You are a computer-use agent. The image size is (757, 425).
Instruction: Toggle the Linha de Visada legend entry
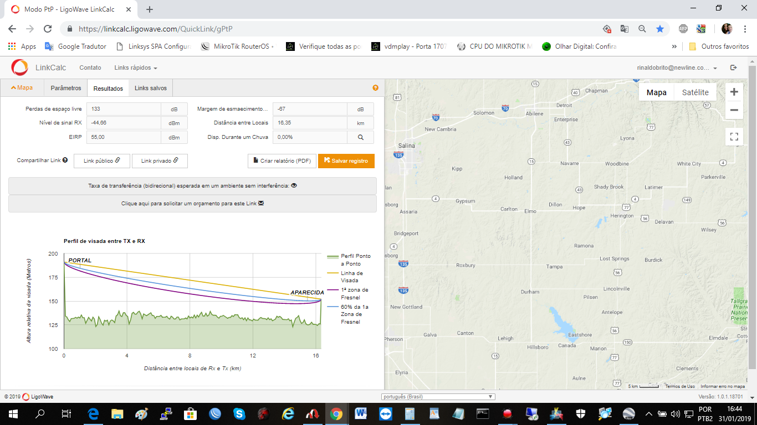(x=345, y=277)
